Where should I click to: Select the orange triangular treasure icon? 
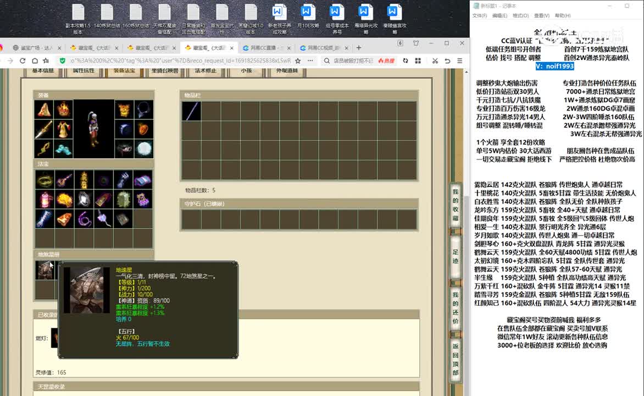point(64,219)
